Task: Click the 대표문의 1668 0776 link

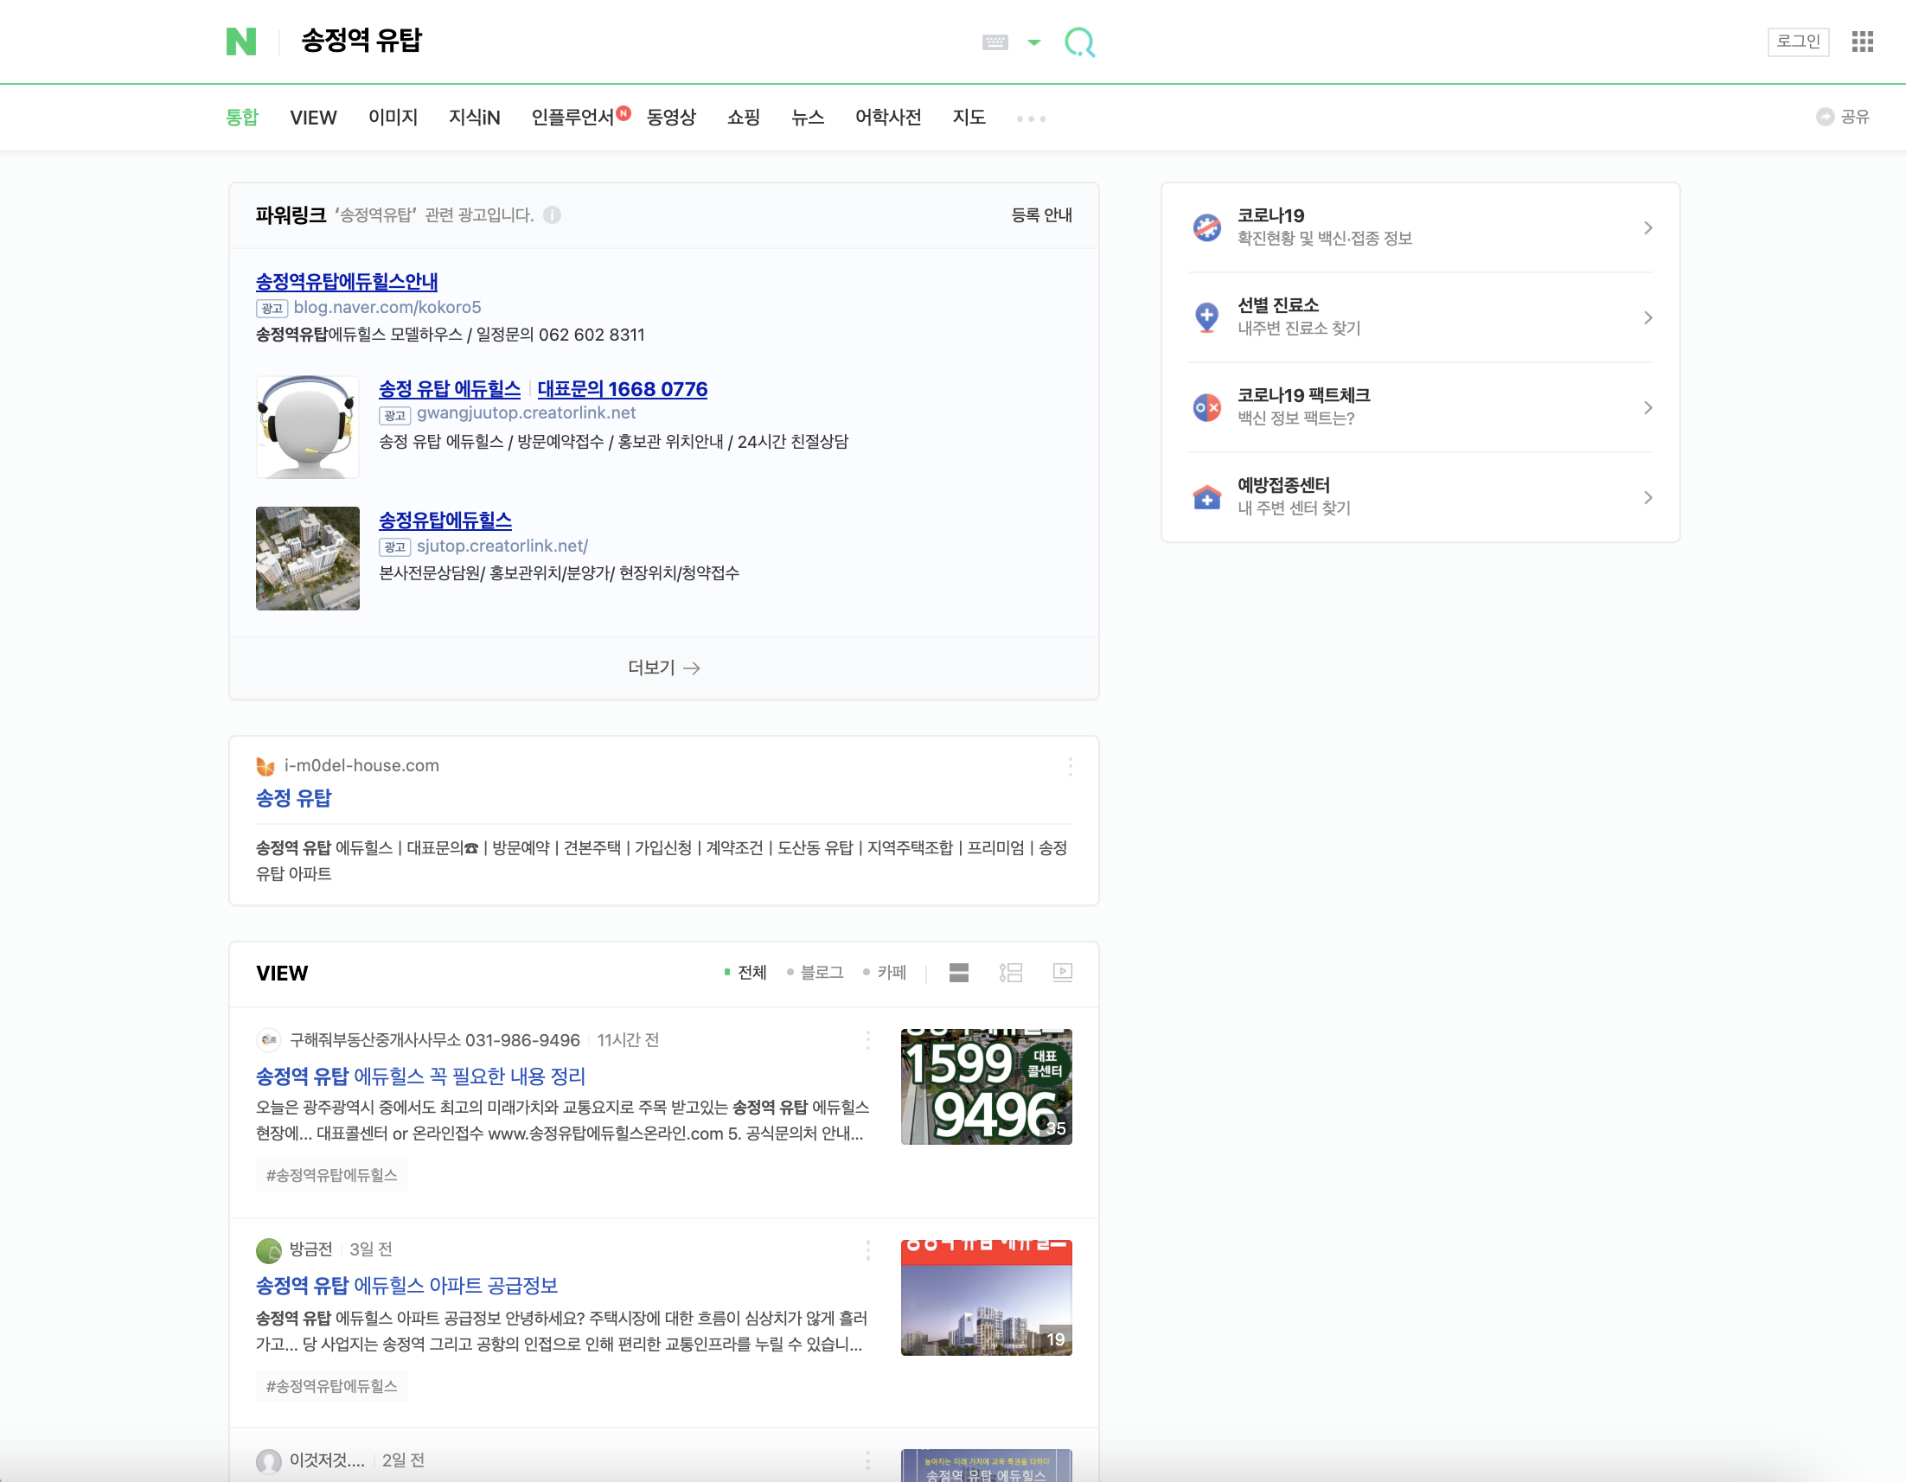Action: coord(623,388)
